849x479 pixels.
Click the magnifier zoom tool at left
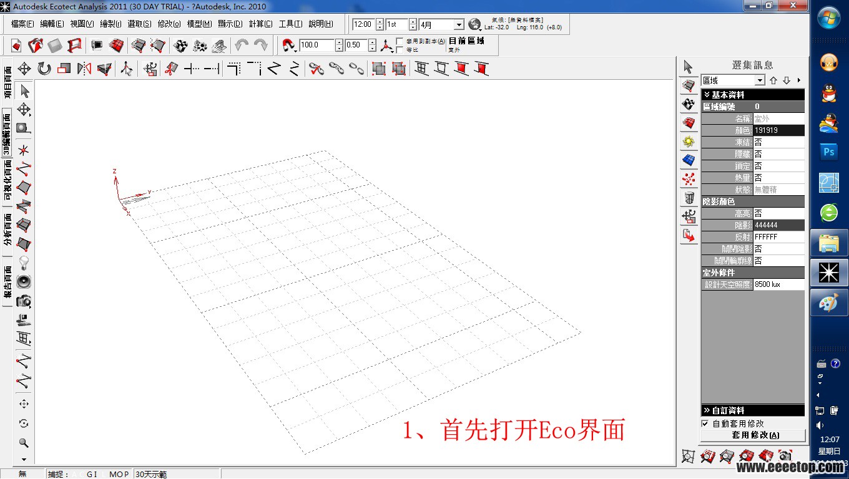click(24, 443)
